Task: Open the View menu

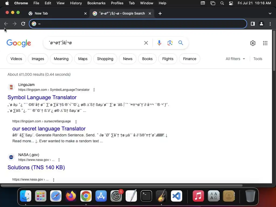Action: click(x=61, y=3)
